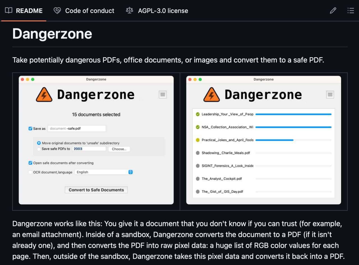
Task: Switch to the Code of conduct tab
Action: click(x=90, y=10)
